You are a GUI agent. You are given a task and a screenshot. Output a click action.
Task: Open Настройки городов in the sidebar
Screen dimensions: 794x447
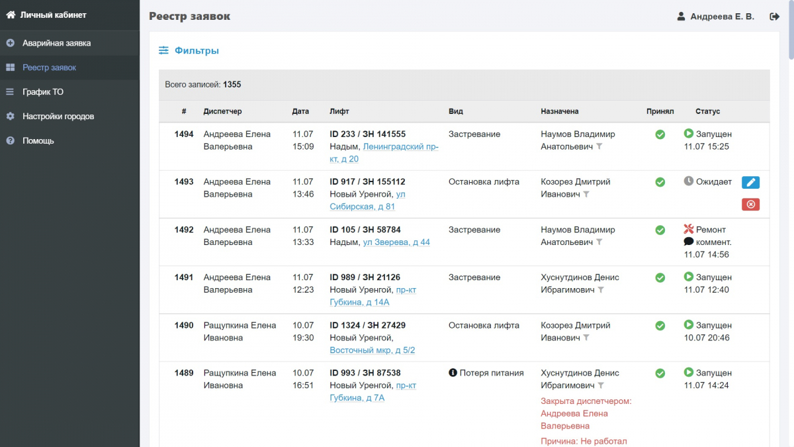[69, 117]
